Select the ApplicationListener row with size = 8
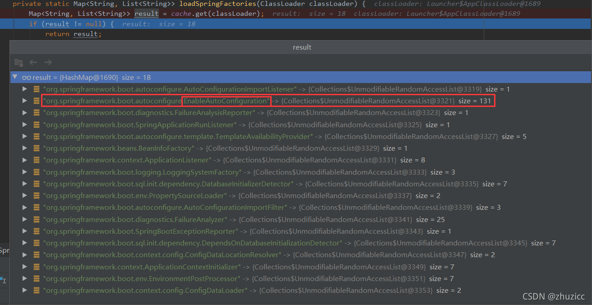 301,160
